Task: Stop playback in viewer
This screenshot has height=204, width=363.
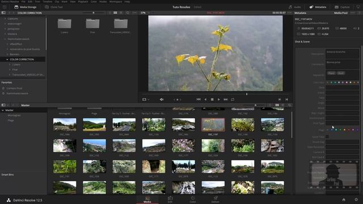Action: [x=212, y=100]
